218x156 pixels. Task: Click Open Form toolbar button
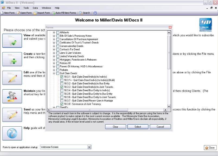24,13
